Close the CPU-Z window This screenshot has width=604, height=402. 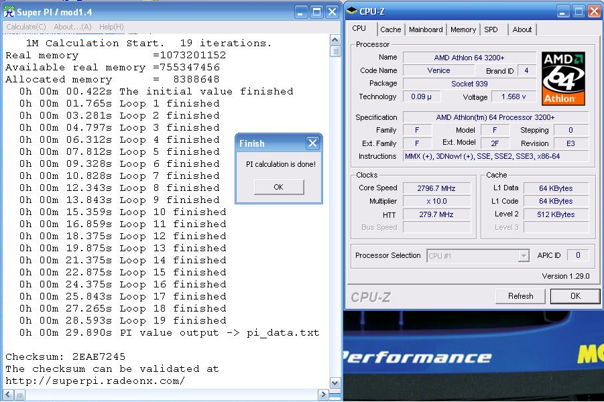tap(595, 12)
